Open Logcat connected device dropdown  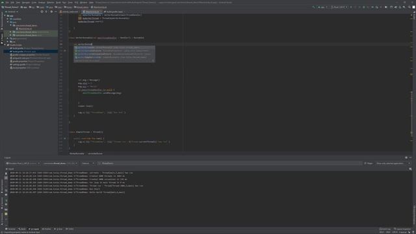[23, 163]
